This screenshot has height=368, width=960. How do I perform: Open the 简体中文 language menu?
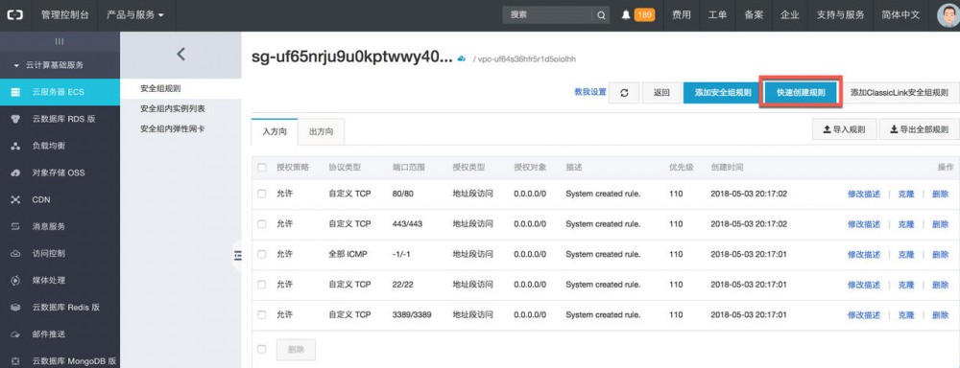point(900,15)
